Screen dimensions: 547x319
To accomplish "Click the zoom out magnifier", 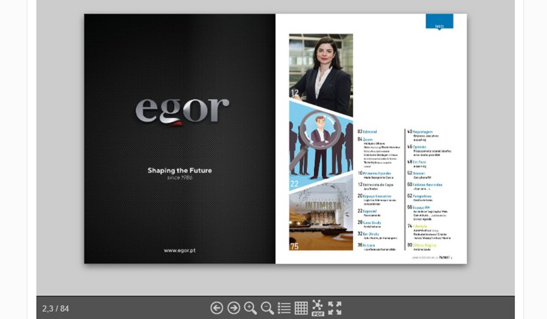I will pyautogui.click(x=267, y=308).
